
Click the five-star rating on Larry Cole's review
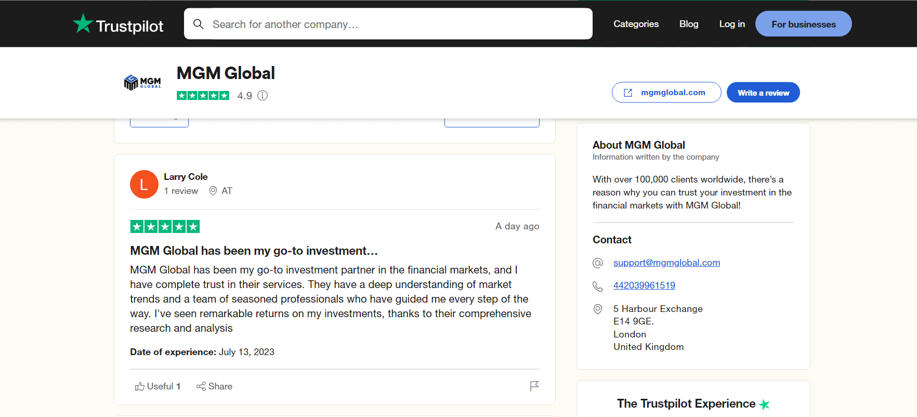click(x=165, y=226)
